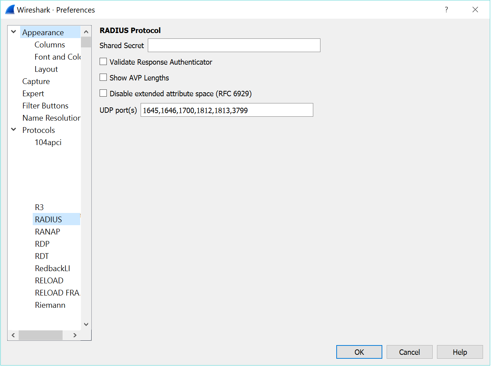Image resolution: width=492 pixels, height=367 pixels.
Task: Click the Shared Secret text field
Action: [234, 45]
